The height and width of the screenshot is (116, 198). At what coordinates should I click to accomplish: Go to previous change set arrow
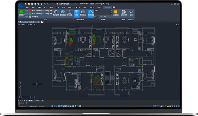coord(105,17)
